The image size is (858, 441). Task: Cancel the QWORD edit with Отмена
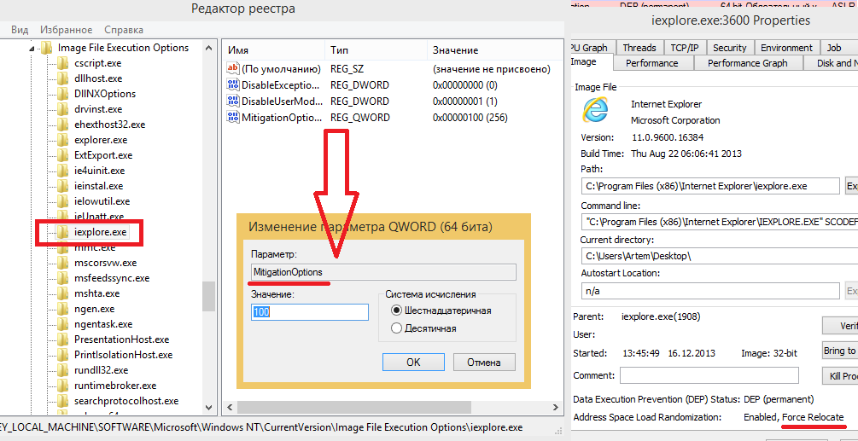[484, 363]
